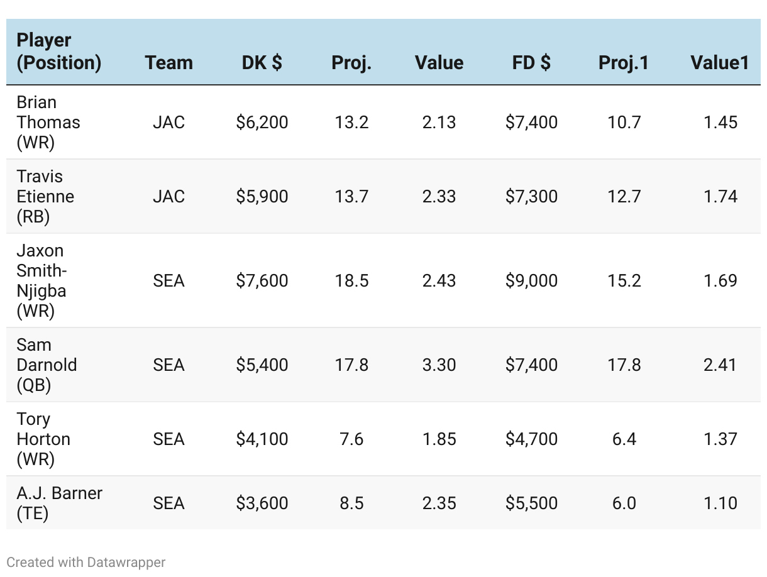Select the Value1 column header

click(719, 63)
